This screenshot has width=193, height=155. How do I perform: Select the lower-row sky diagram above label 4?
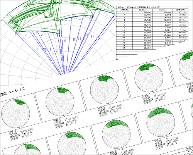tap(161, 122)
